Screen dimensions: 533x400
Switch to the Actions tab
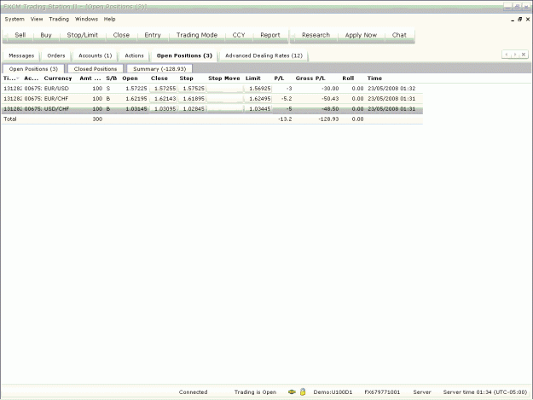[134, 55]
